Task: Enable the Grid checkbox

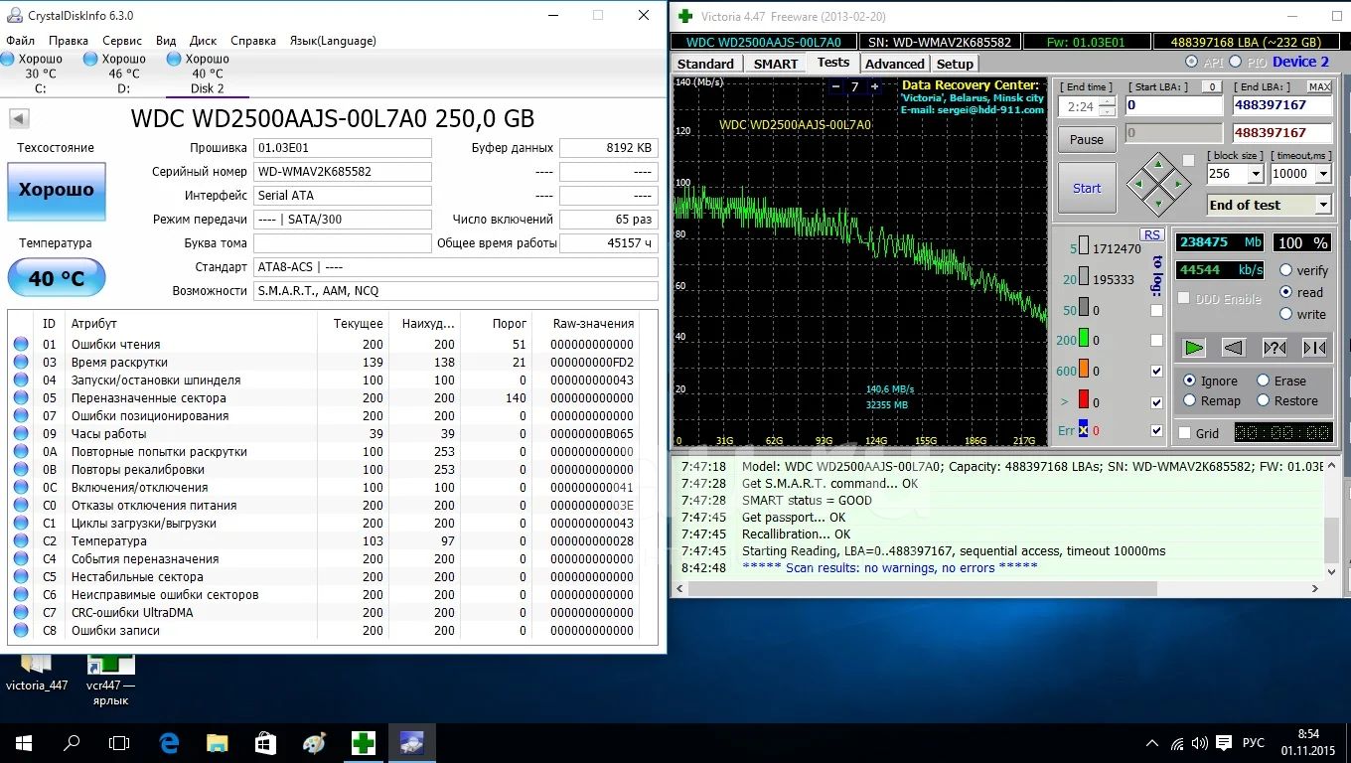Action: (x=1184, y=433)
